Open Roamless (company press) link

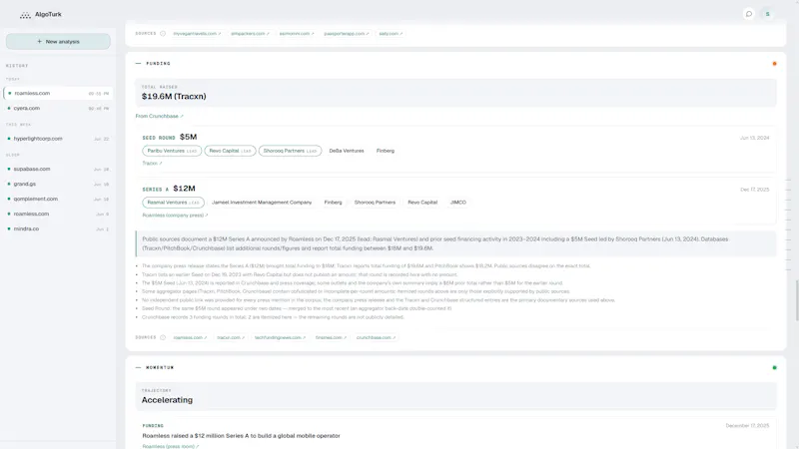175,216
